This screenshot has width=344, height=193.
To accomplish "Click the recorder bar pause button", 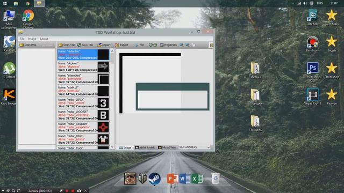I will coord(67,191).
